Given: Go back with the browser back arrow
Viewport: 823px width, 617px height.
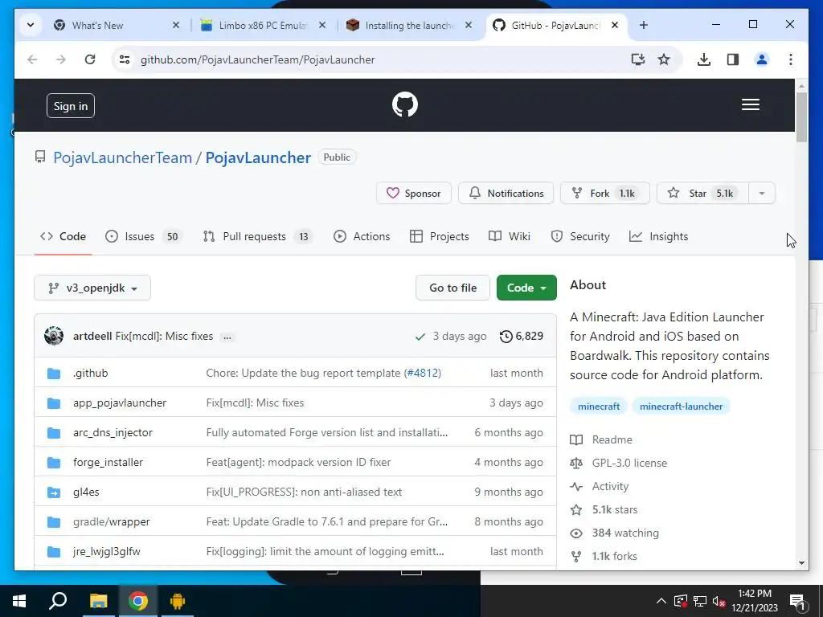Looking at the screenshot, I should click(32, 59).
